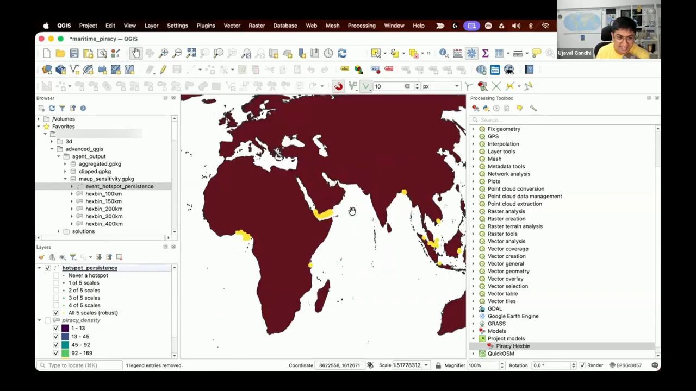Click the '45 - 92' teal color swatch

(65, 345)
